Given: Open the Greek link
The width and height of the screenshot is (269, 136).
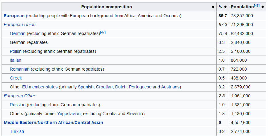Looking at the screenshot, I should click(16, 78).
